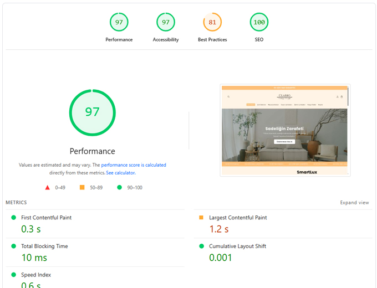The height and width of the screenshot is (288, 377).
Task: Click the Accessibility score gauge circle
Action: [x=166, y=22]
